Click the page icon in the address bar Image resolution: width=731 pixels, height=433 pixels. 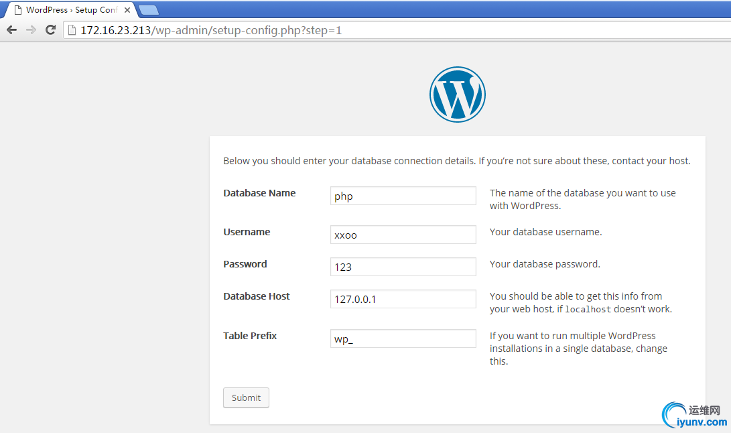(x=72, y=30)
